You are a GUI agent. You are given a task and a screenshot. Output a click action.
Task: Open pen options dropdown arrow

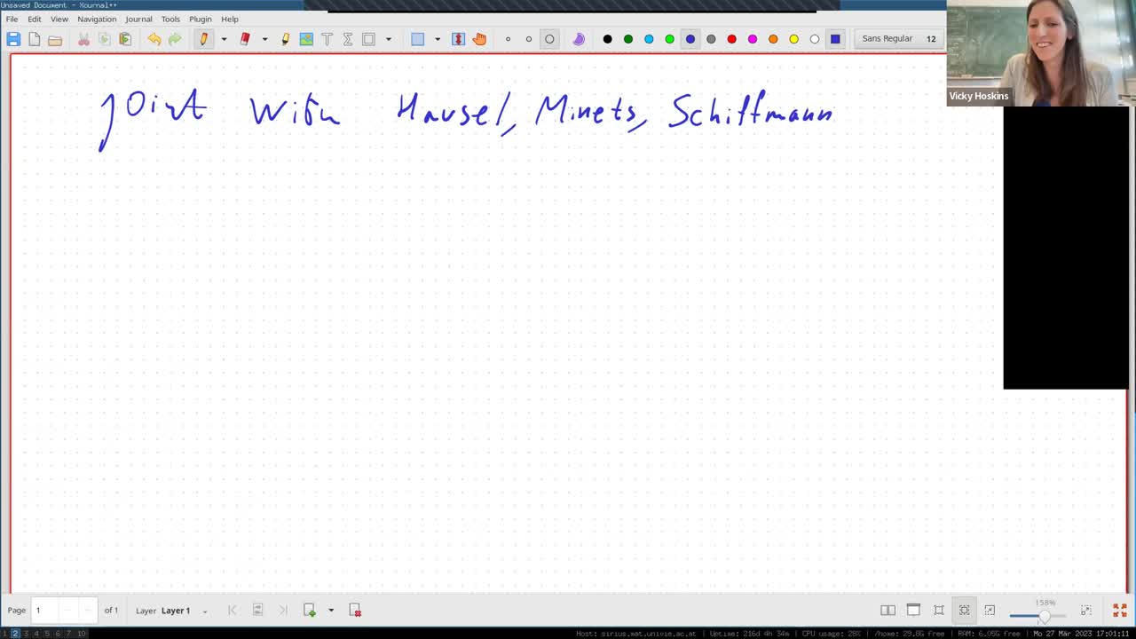(x=224, y=39)
